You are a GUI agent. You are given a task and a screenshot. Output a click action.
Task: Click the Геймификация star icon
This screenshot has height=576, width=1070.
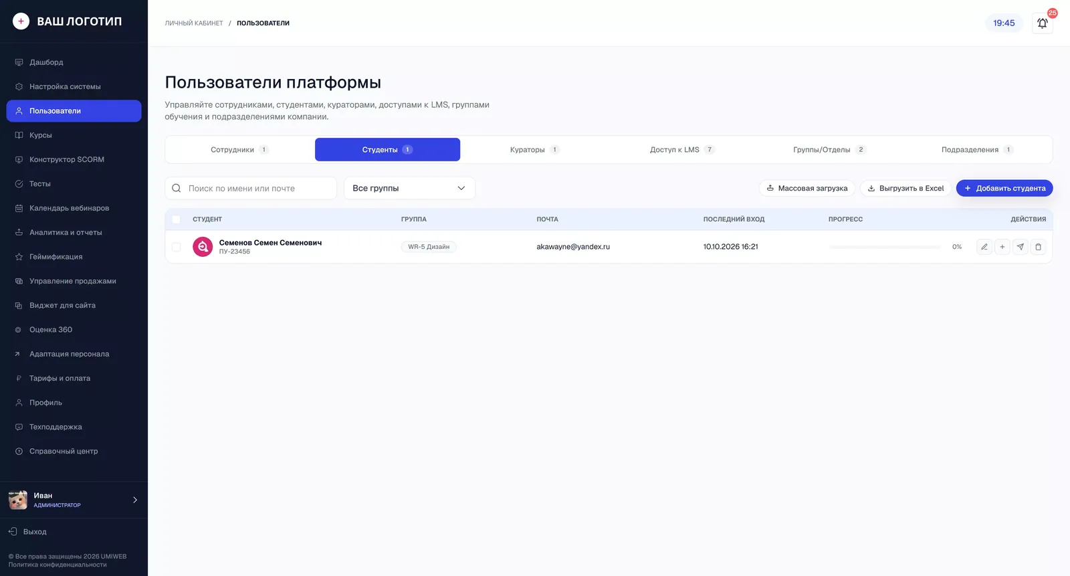[x=19, y=257]
